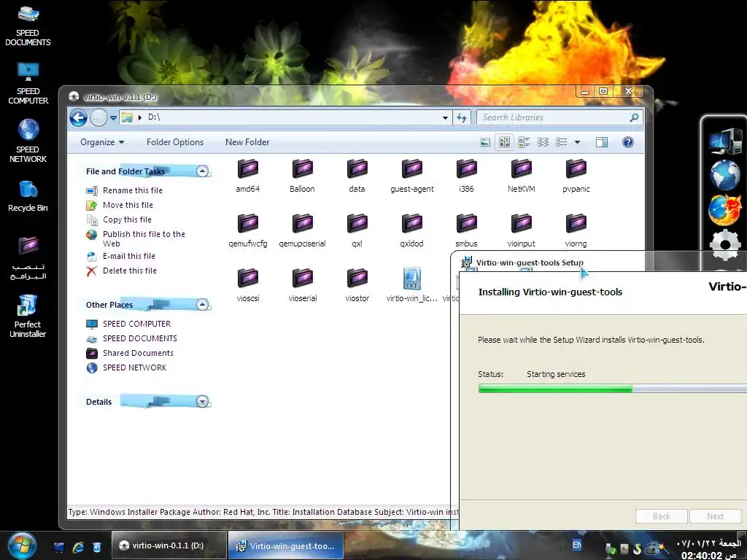747x560 pixels.
Task: Open SPEED NETWORK in Other Places
Action: coord(134,367)
